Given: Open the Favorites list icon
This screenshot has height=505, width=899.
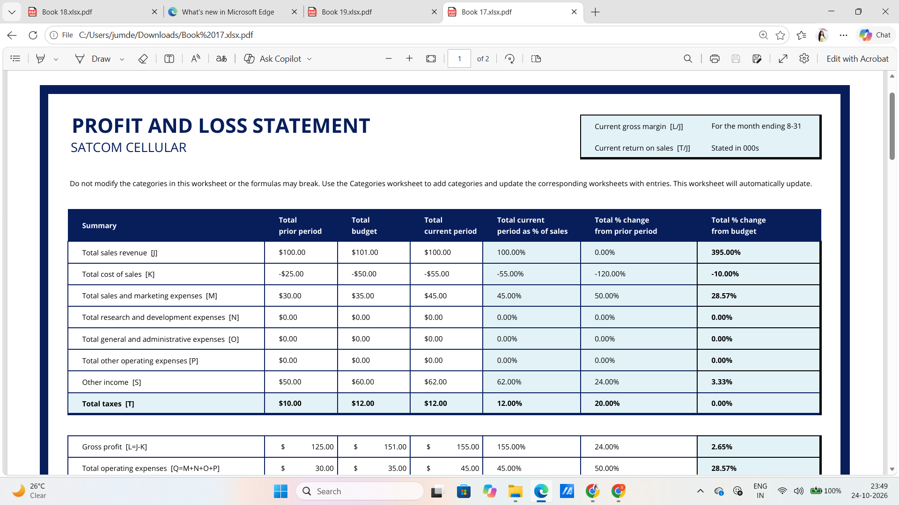Looking at the screenshot, I should pyautogui.click(x=801, y=35).
